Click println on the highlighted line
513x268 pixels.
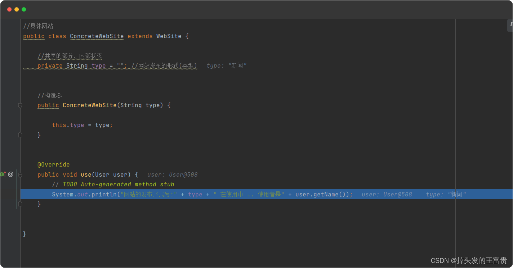(x=104, y=194)
